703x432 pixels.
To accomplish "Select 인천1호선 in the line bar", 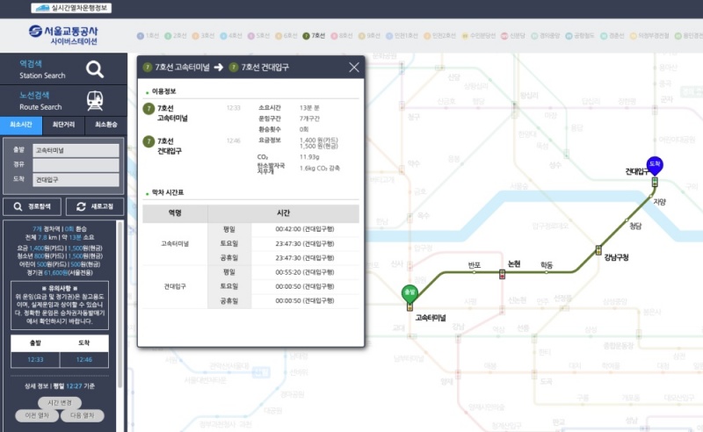I will (x=402, y=36).
